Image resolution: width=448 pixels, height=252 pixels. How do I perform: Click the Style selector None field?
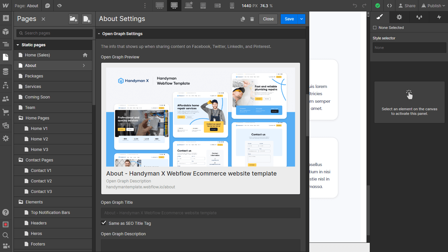(410, 48)
